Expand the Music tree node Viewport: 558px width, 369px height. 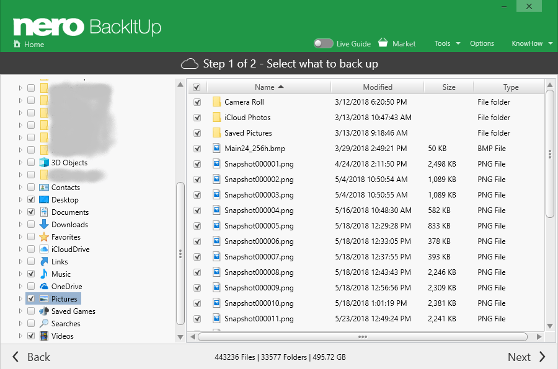point(20,274)
